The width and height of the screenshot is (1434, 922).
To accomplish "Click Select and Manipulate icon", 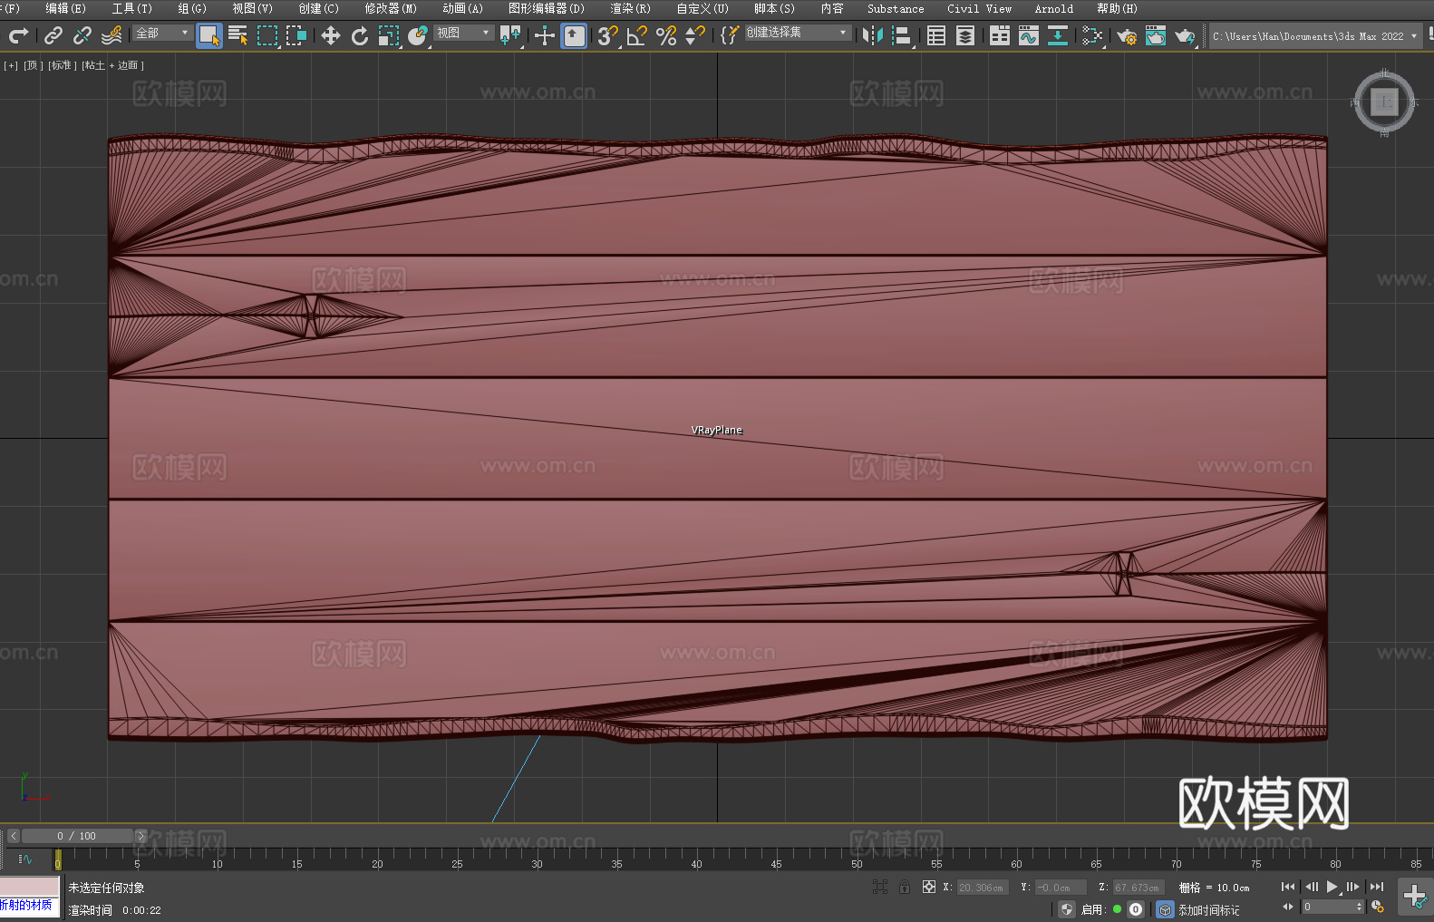I will click(545, 35).
